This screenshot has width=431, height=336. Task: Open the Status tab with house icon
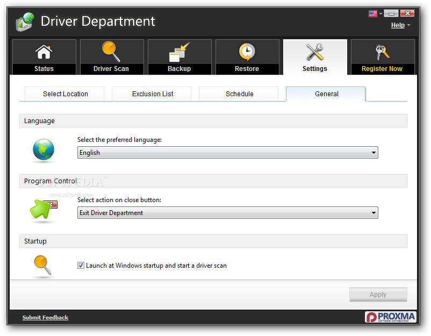click(x=44, y=57)
